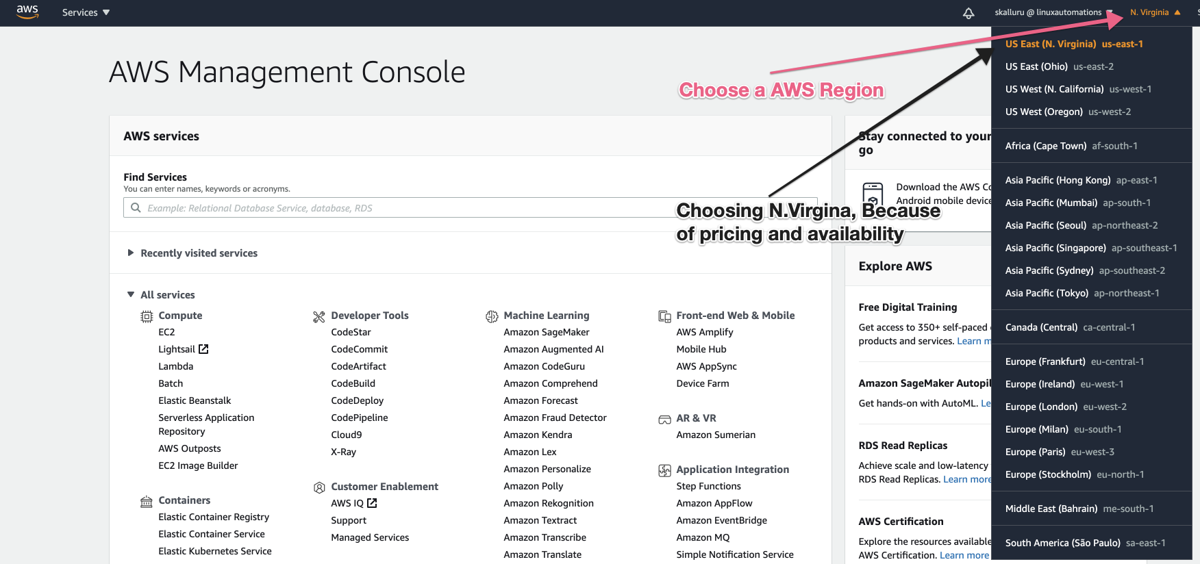
Task: Open the skalluru account dropdown
Action: point(1053,12)
